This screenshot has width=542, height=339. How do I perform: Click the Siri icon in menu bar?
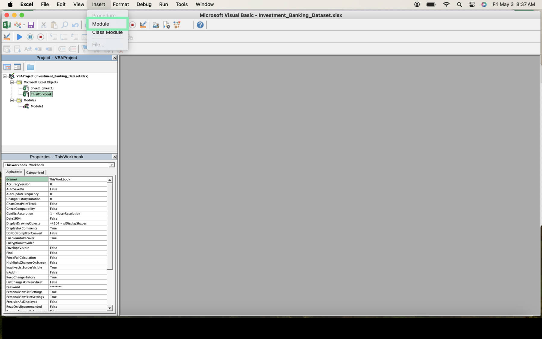tap(484, 5)
